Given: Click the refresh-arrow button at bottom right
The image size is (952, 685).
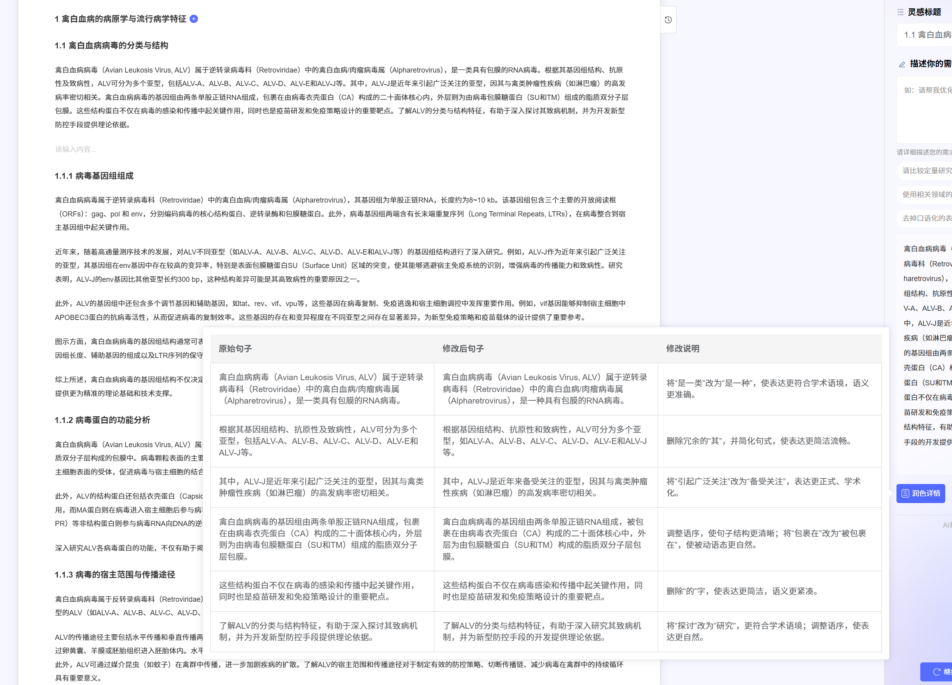Looking at the screenshot, I should pos(937,672).
